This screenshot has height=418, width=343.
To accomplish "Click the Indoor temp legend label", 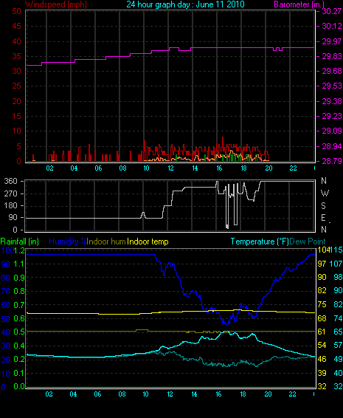I will (148, 241).
